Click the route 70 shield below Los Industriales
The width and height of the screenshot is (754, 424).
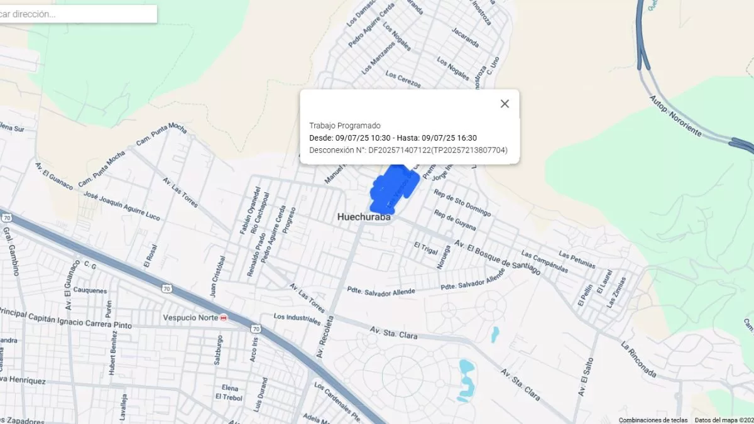coord(256,329)
